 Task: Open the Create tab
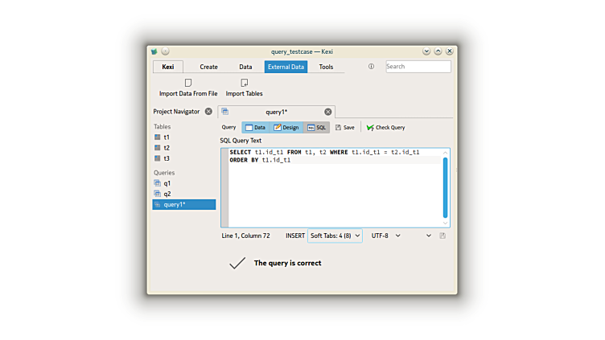[x=208, y=67]
